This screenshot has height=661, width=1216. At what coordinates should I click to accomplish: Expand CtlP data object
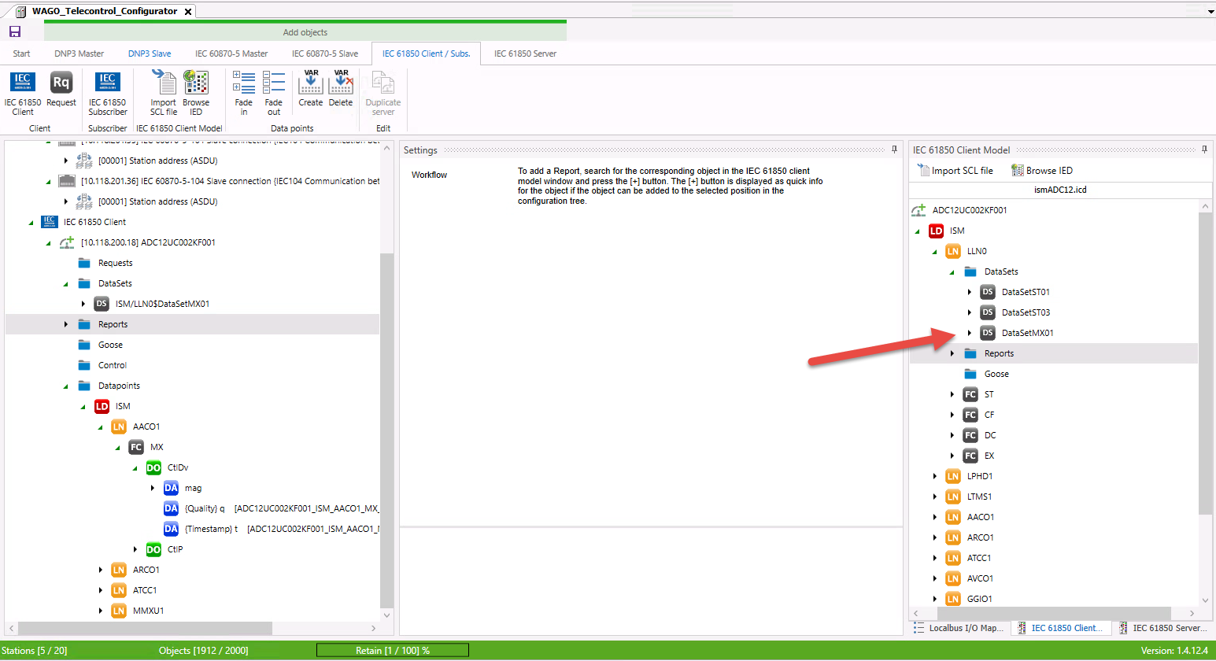click(135, 549)
